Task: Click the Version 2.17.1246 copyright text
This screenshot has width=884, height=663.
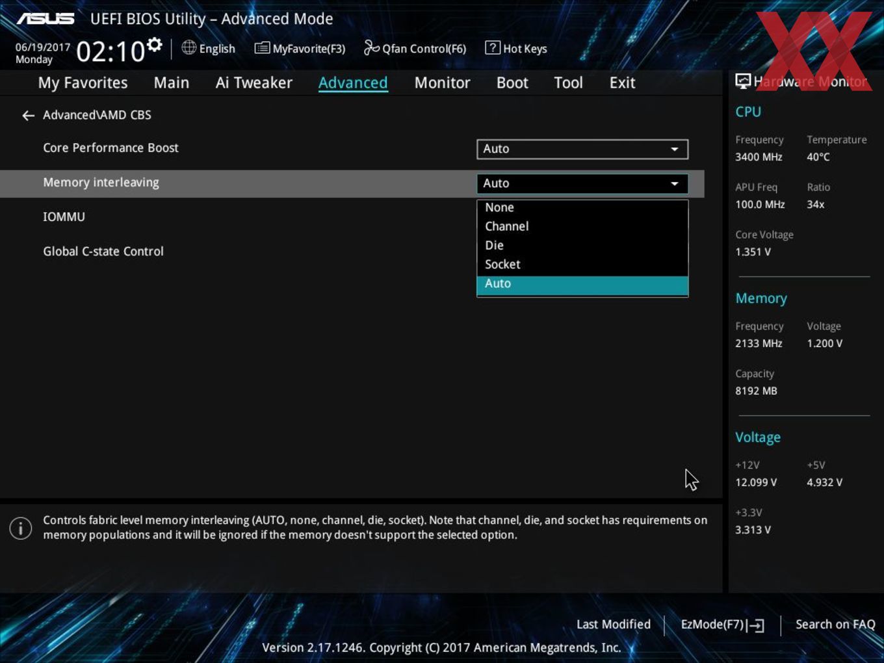Action: (x=441, y=648)
